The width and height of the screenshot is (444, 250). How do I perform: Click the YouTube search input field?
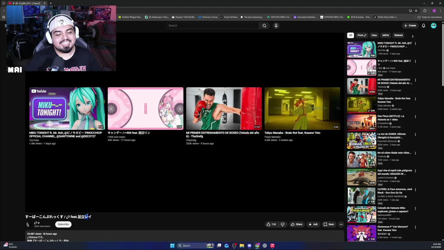pyautogui.click(x=212, y=25)
